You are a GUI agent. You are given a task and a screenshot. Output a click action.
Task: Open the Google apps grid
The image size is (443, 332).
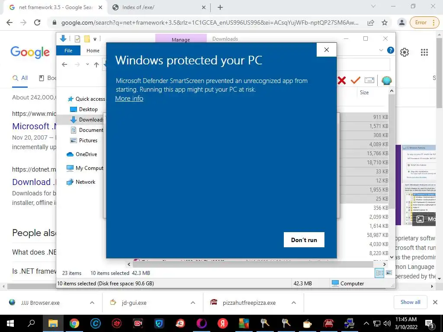click(424, 52)
